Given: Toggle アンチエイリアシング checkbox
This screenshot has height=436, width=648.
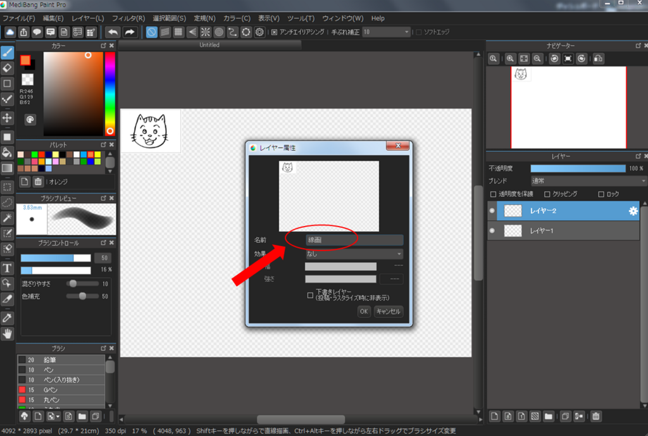Looking at the screenshot, I should click(x=274, y=32).
